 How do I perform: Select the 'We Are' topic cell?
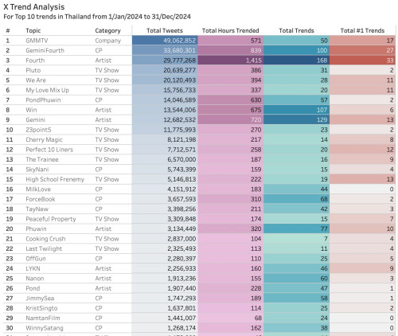pyautogui.click(x=36, y=80)
